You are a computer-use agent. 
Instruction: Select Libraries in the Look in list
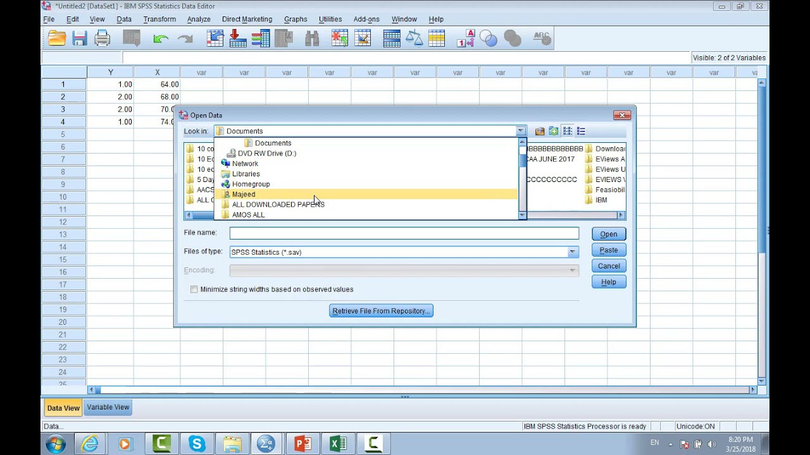click(x=366, y=174)
